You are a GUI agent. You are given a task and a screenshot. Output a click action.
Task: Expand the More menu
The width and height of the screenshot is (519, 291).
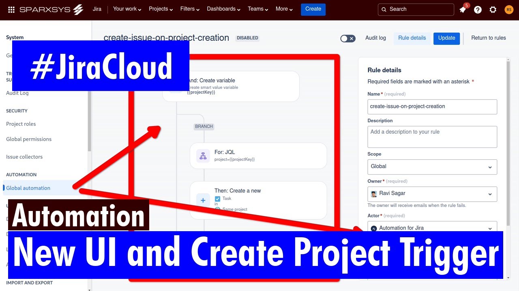coord(284,9)
